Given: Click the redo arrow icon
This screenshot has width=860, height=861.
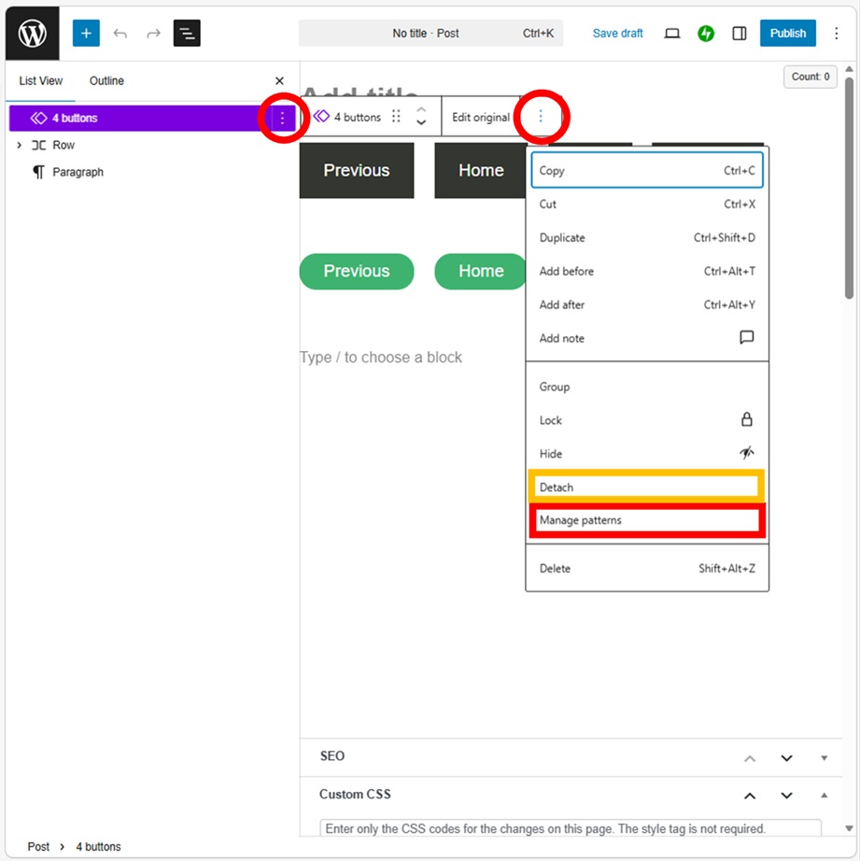Looking at the screenshot, I should pos(153,34).
